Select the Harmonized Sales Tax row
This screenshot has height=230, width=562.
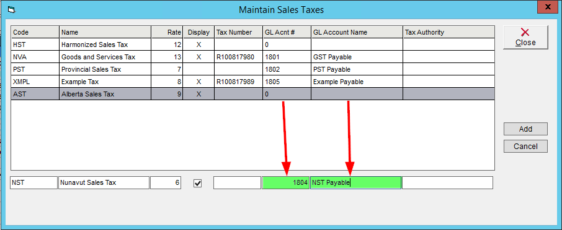[252, 45]
